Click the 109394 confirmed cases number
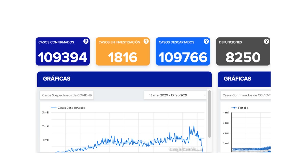 pyautogui.click(x=62, y=57)
